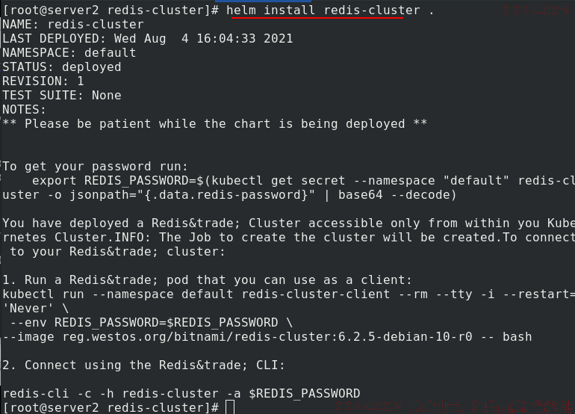
Task: Click the '1. Run a Redis pod' step line
Action: tap(207, 280)
